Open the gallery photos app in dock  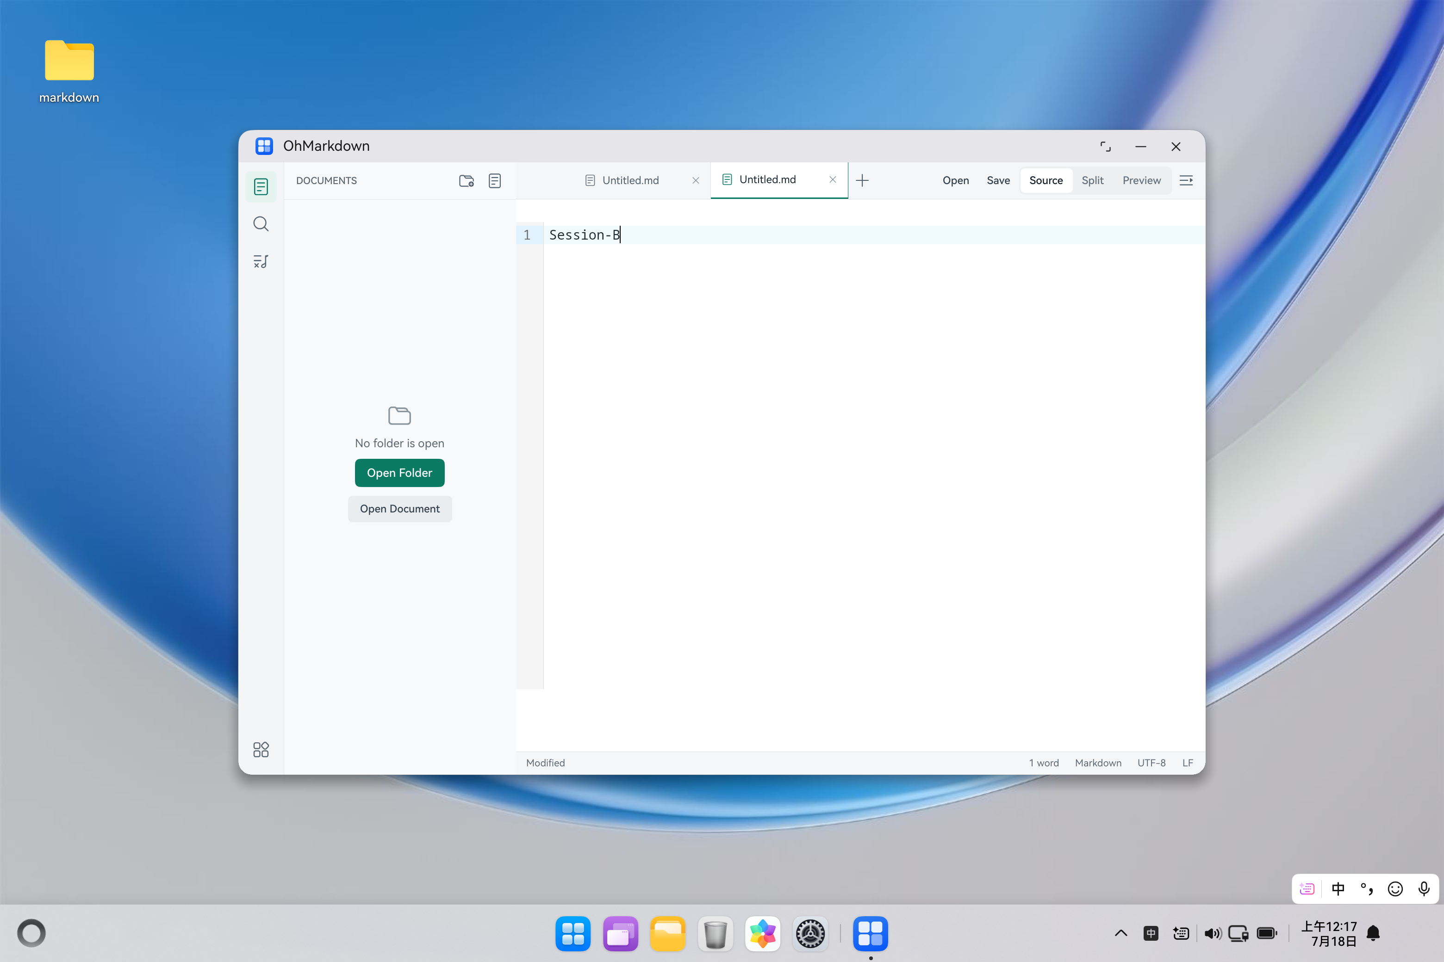click(x=763, y=934)
